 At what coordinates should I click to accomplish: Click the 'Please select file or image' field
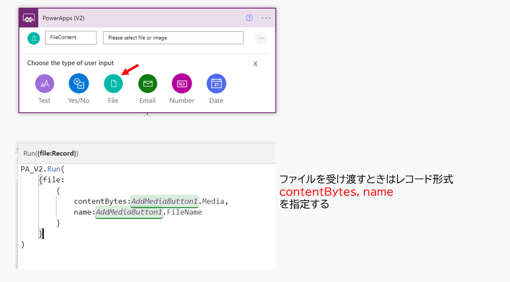point(173,38)
